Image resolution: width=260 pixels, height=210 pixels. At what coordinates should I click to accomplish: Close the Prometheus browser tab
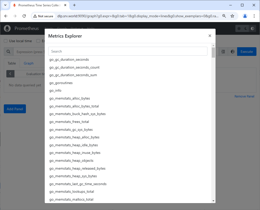(65, 5)
